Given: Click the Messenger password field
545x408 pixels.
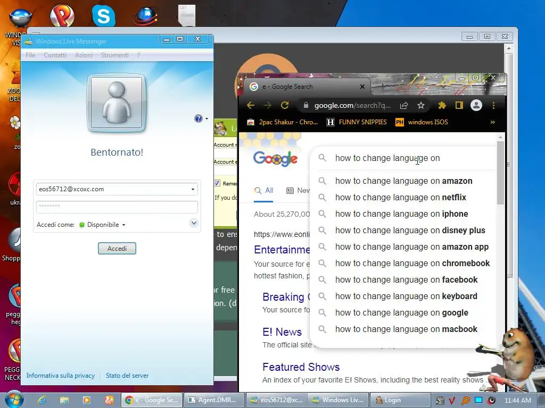Looking at the screenshot, I should (117, 207).
